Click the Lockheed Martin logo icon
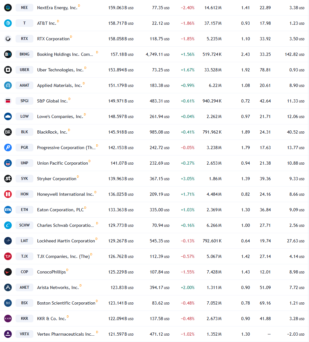309x342 pixels. [8, 241]
